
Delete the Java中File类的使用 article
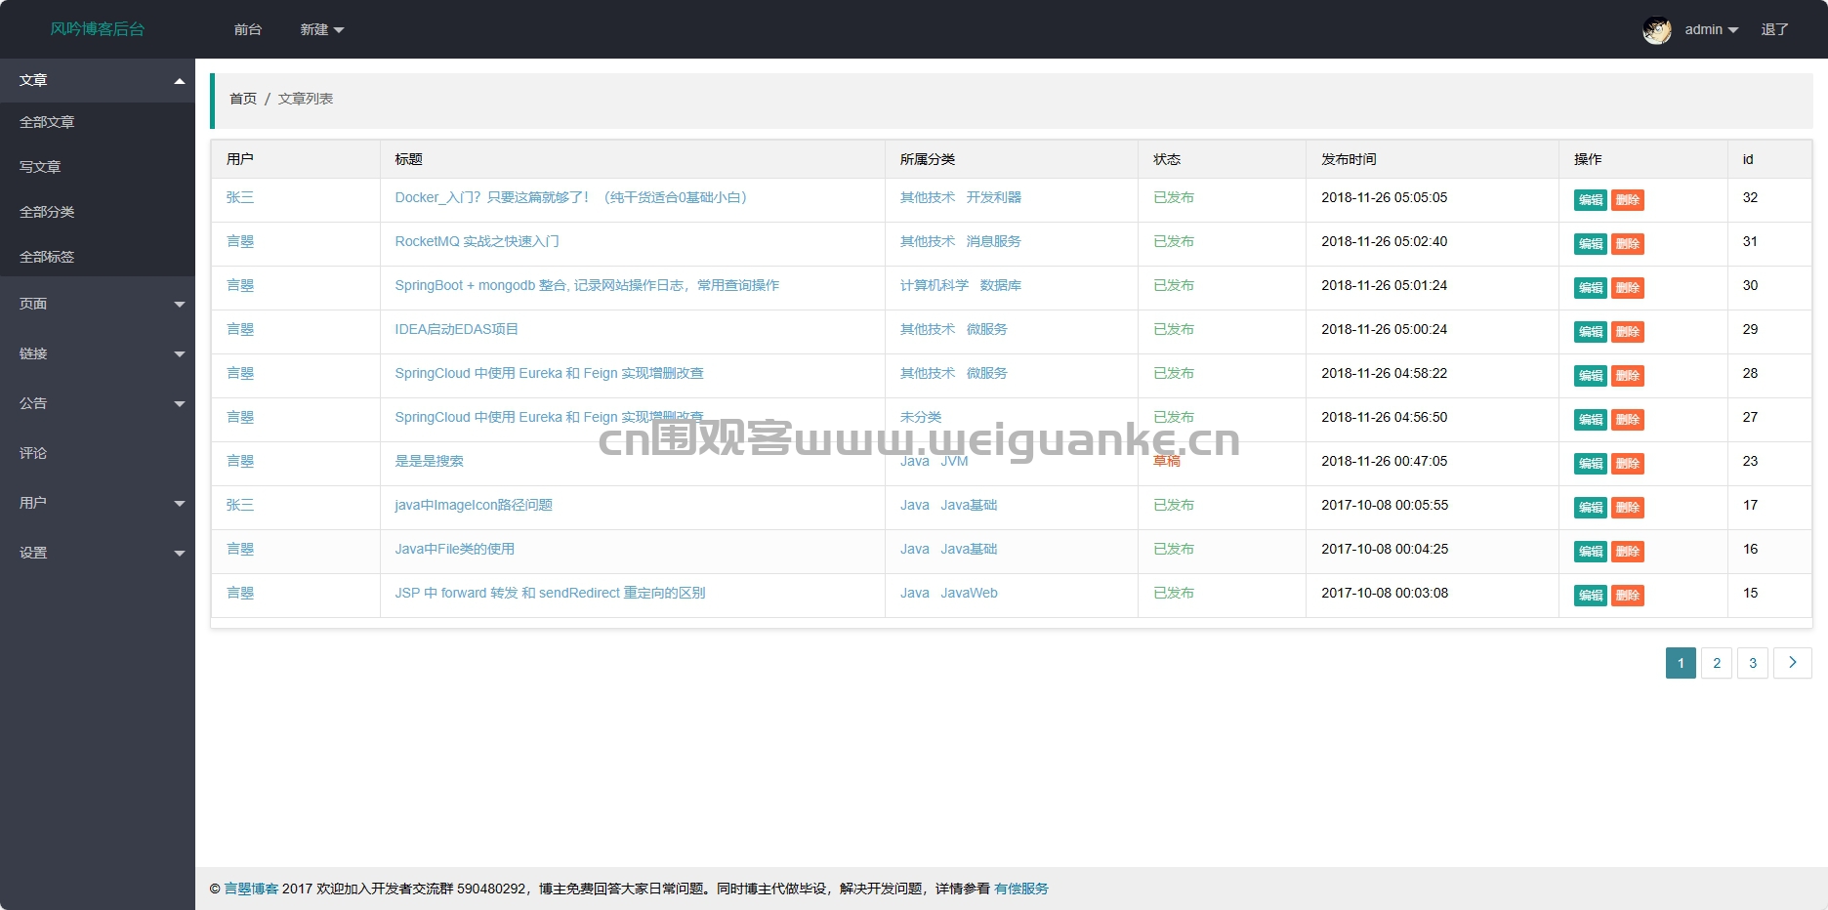click(x=1628, y=552)
